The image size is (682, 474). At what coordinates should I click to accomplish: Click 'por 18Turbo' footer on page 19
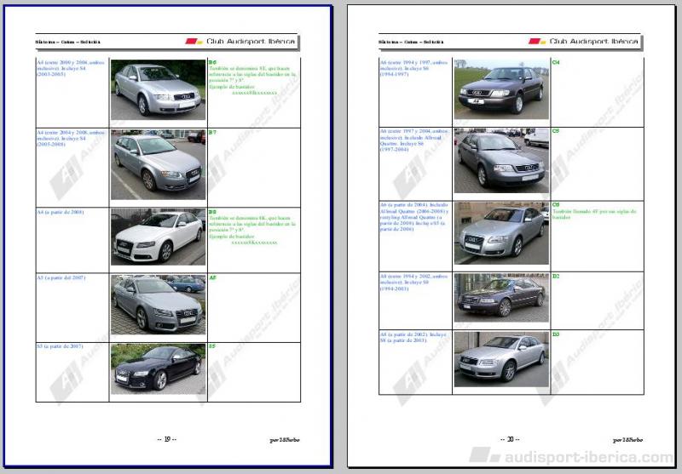(285, 440)
